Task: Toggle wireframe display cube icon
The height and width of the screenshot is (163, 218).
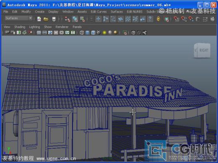Action: coord(82,33)
